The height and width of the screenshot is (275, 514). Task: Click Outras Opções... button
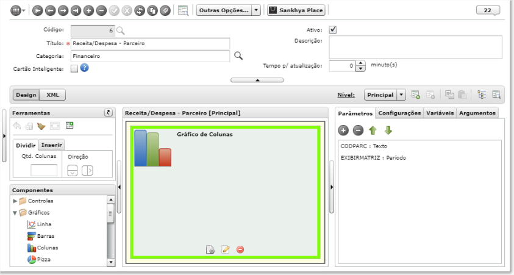tap(224, 10)
